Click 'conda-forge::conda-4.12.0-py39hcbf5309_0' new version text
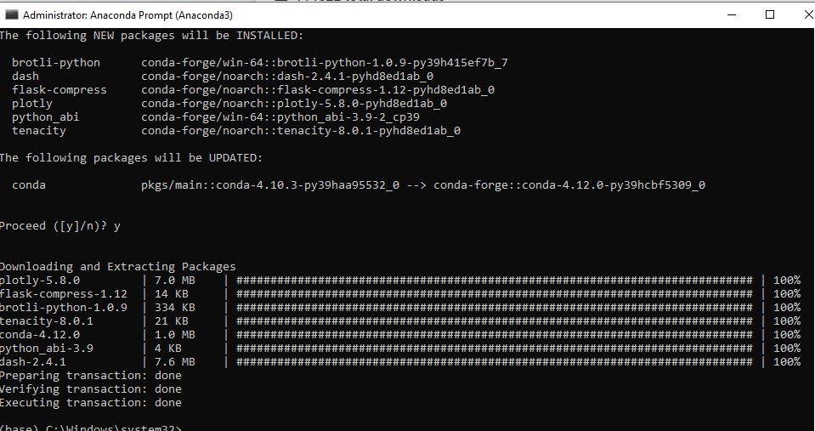 coord(569,185)
